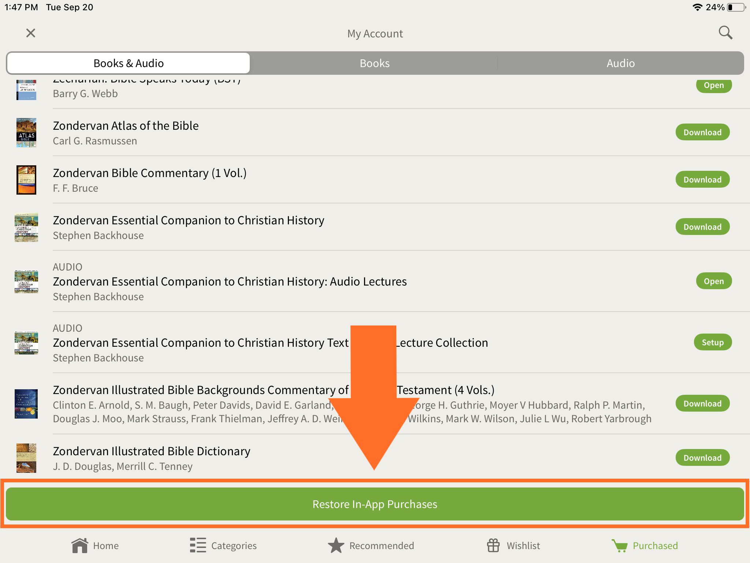The width and height of the screenshot is (750, 563).
Task: Open the Categories list icon
Action: click(198, 545)
